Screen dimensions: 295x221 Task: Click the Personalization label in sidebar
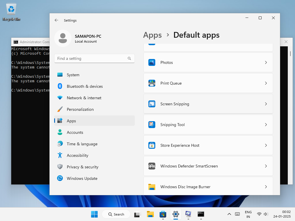[80, 109]
